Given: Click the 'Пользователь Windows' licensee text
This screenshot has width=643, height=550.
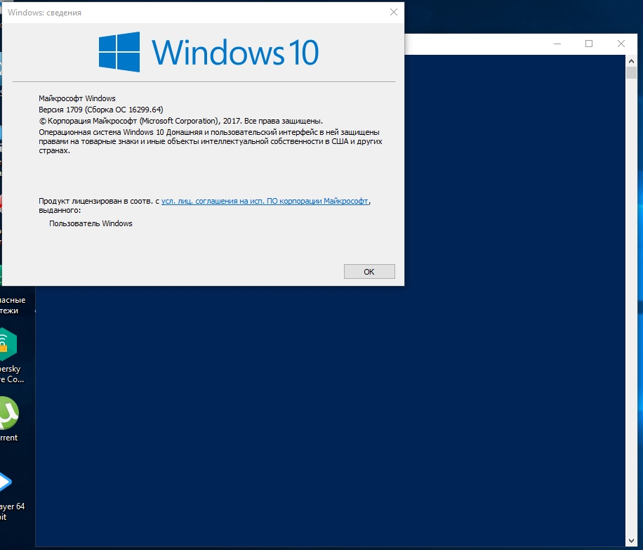Looking at the screenshot, I should pos(91,223).
